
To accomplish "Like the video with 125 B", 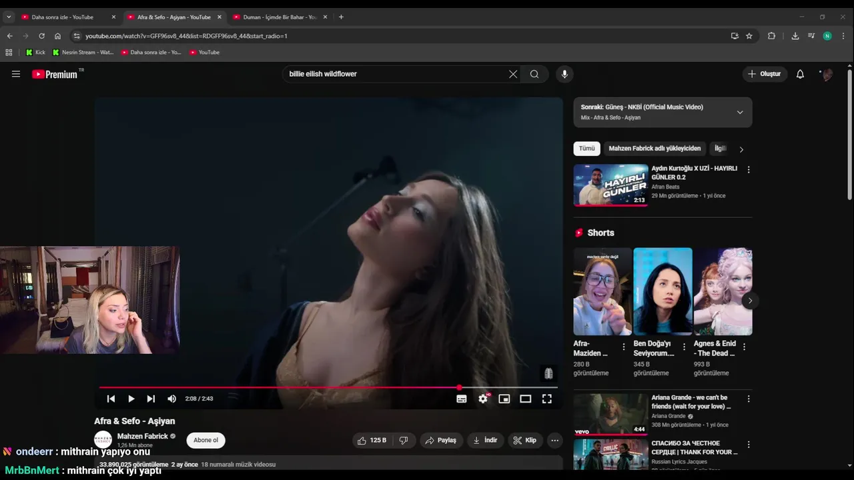I will click(x=372, y=440).
